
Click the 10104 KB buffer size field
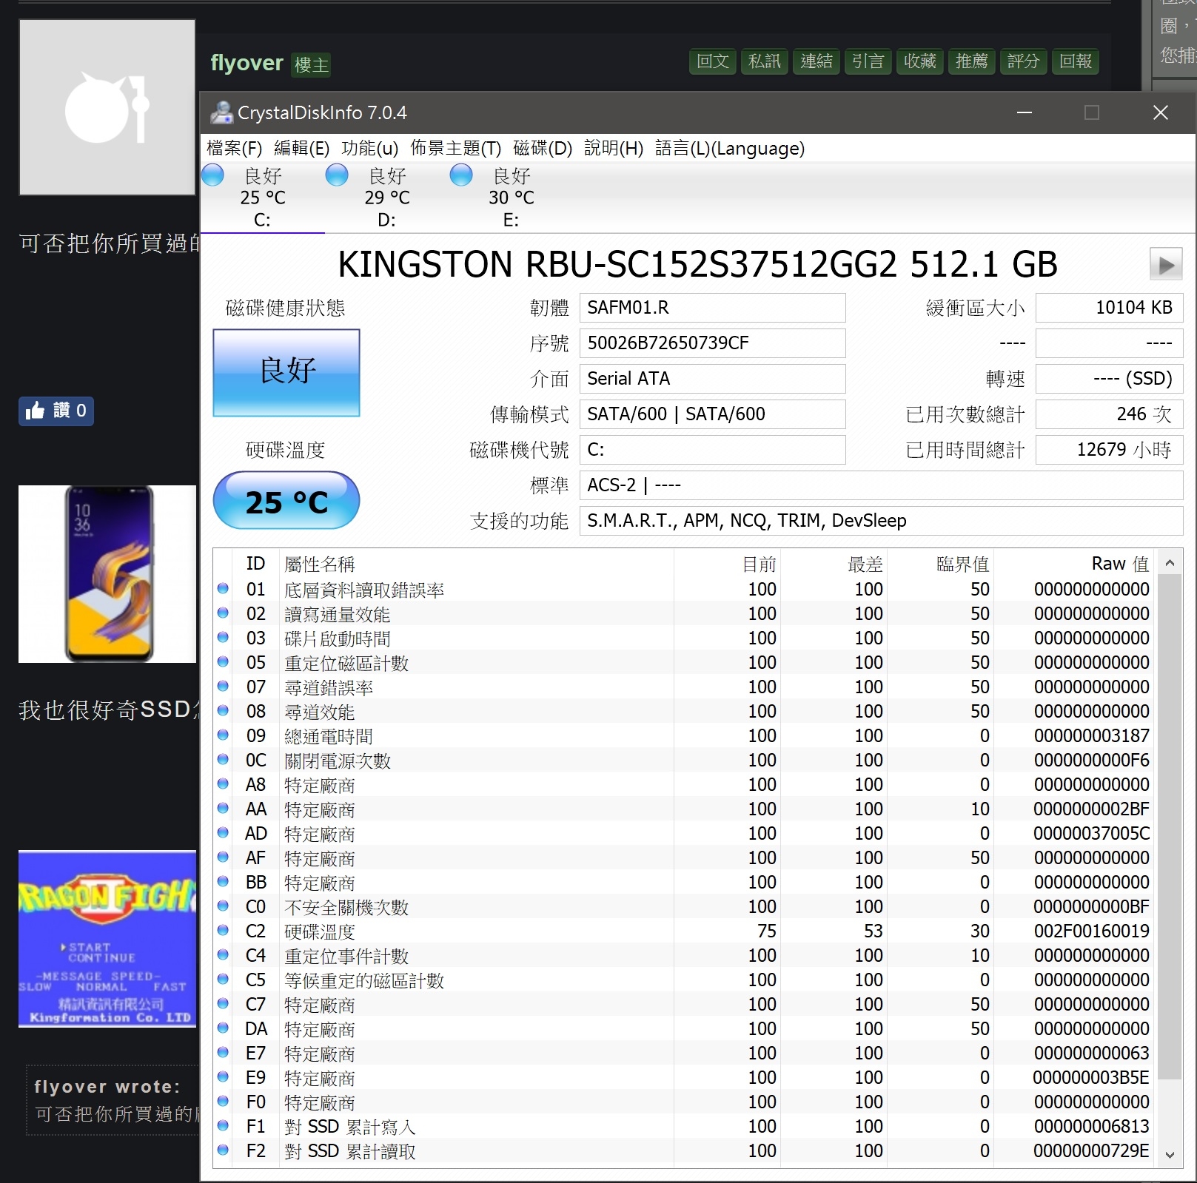1109,308
